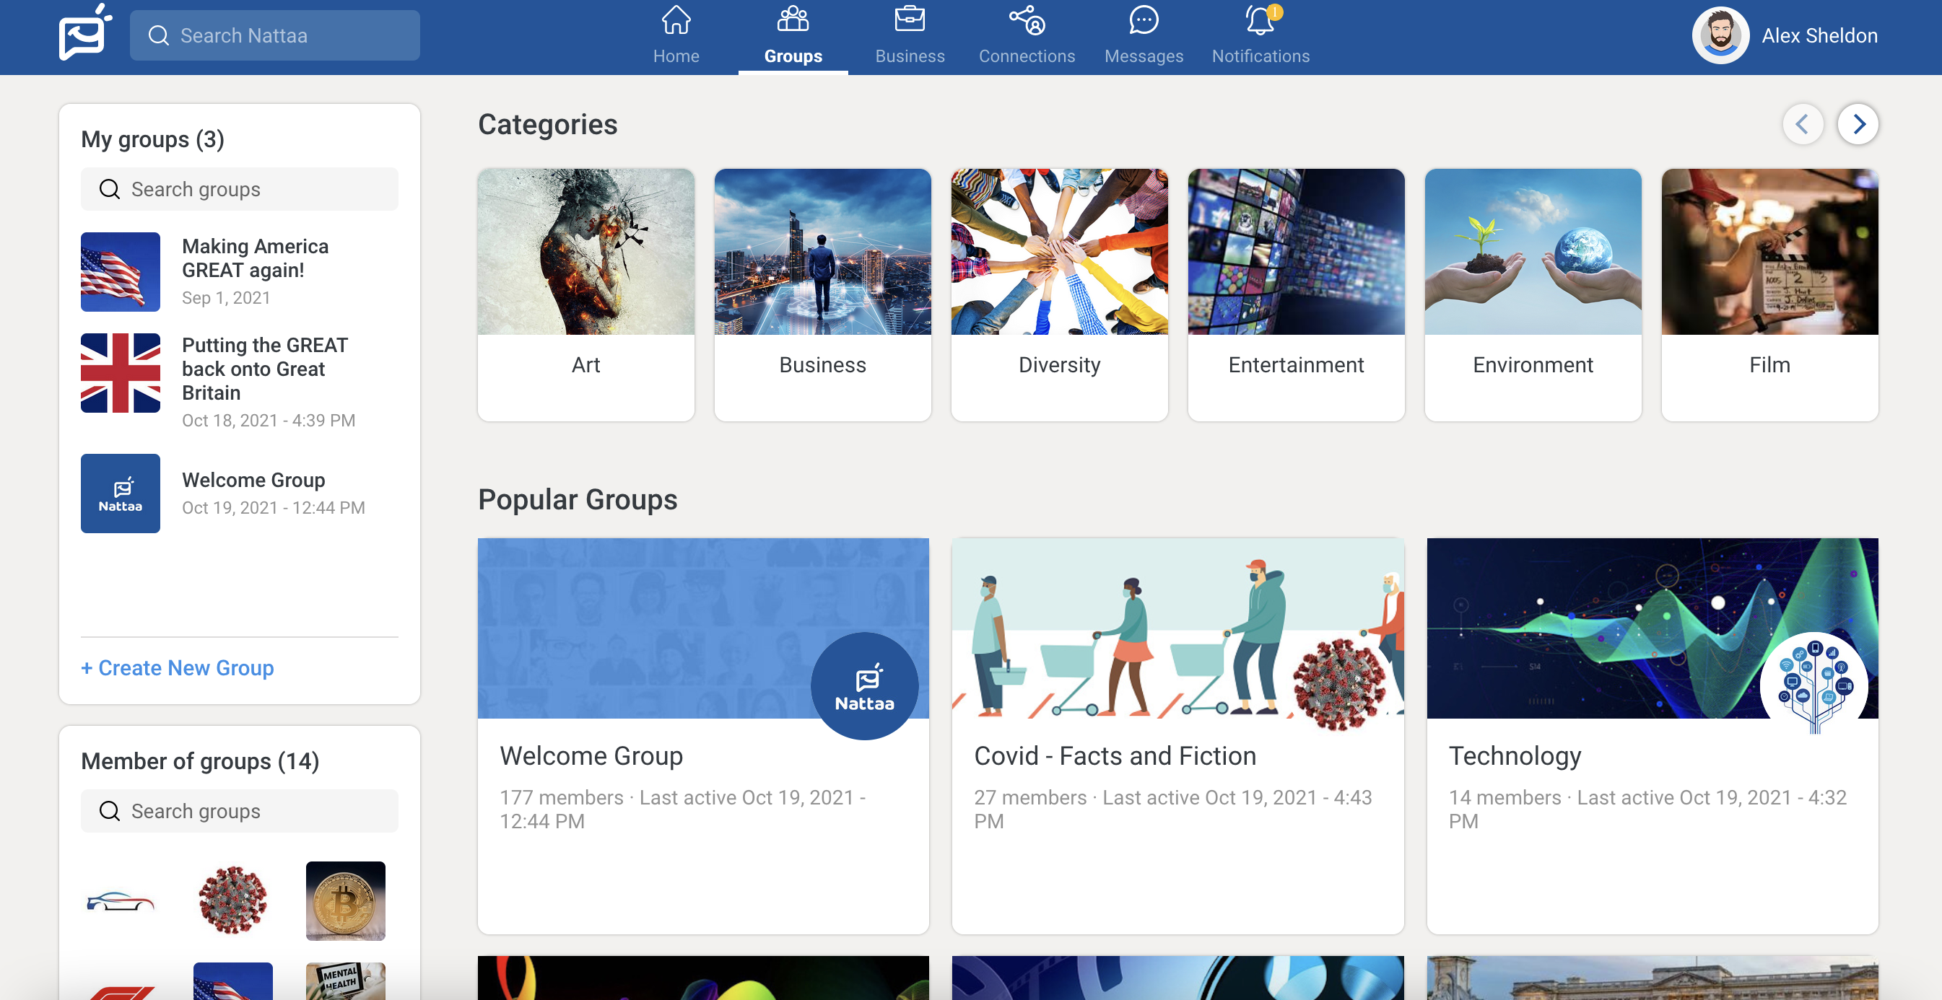Image resolution: width=1942 pixels, height=1000 pixels.
Task: Click the tech tree badge on Technology card
Action: click(x=1813, y=685)
